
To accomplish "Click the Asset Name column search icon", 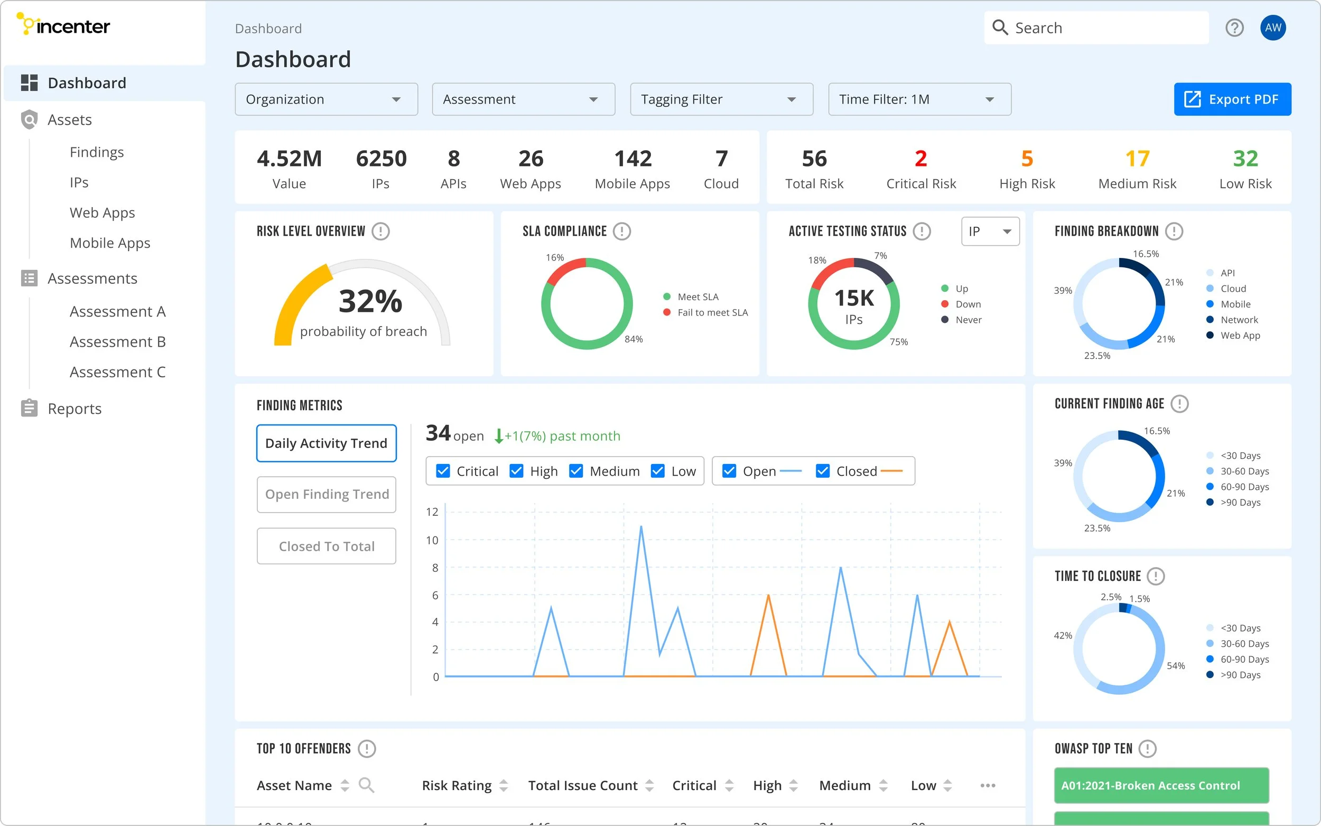I will 366,785.
